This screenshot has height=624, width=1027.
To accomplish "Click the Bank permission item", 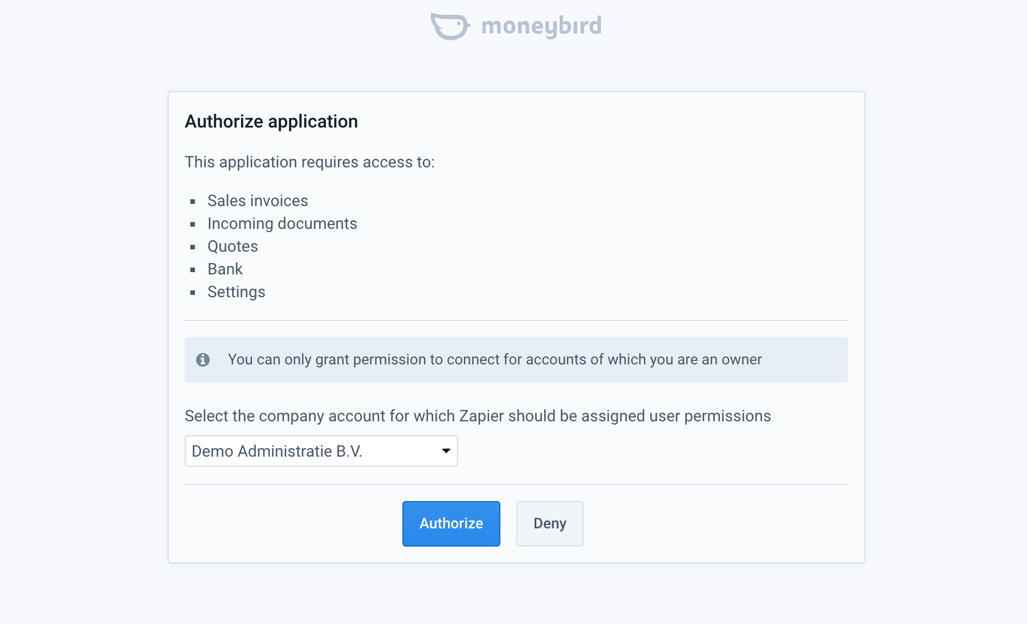I will 225,269.
